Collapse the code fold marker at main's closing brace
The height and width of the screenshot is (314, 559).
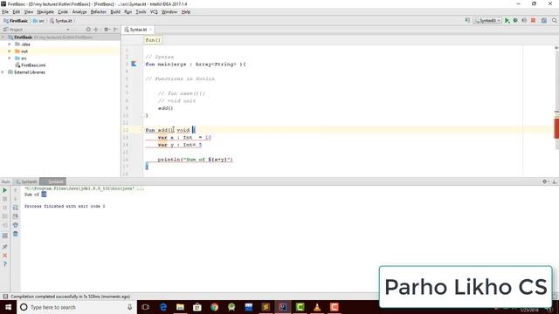[143, 115]
